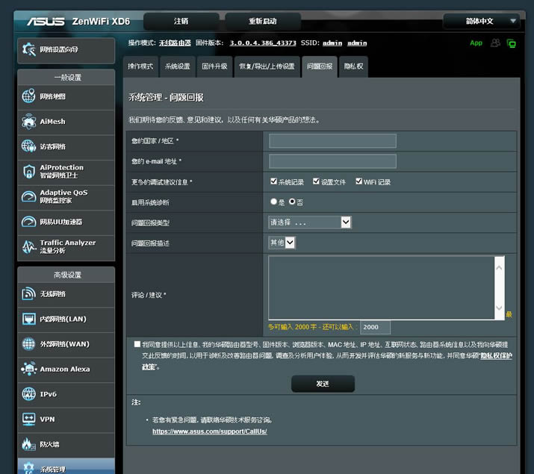Open the Adaptive QoS gauge icon
Screen dimensions: 534x474
click(x=28, y=196)
